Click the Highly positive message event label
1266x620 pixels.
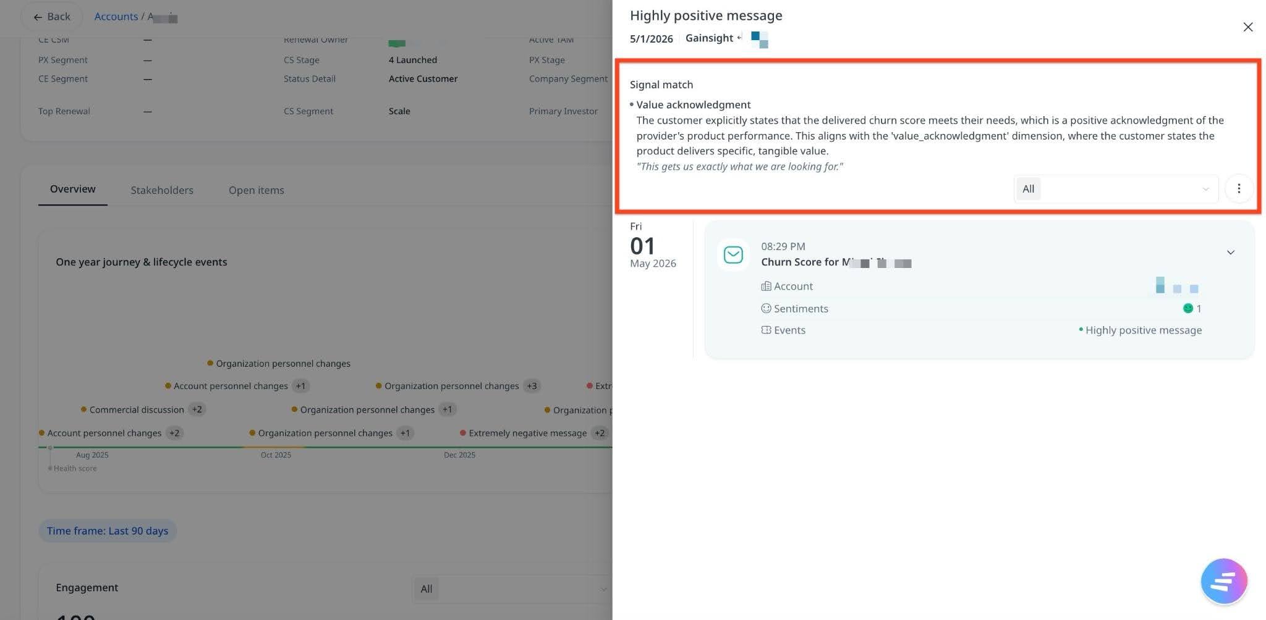coord(1143,330)
